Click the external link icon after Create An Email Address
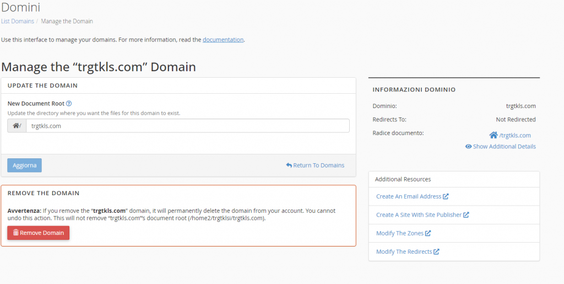Viewport: 564px width, 284px height. (446, 196)
